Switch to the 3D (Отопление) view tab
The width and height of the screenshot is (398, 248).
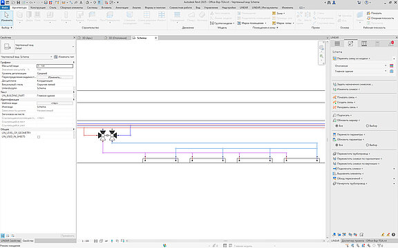click(117, 38)
